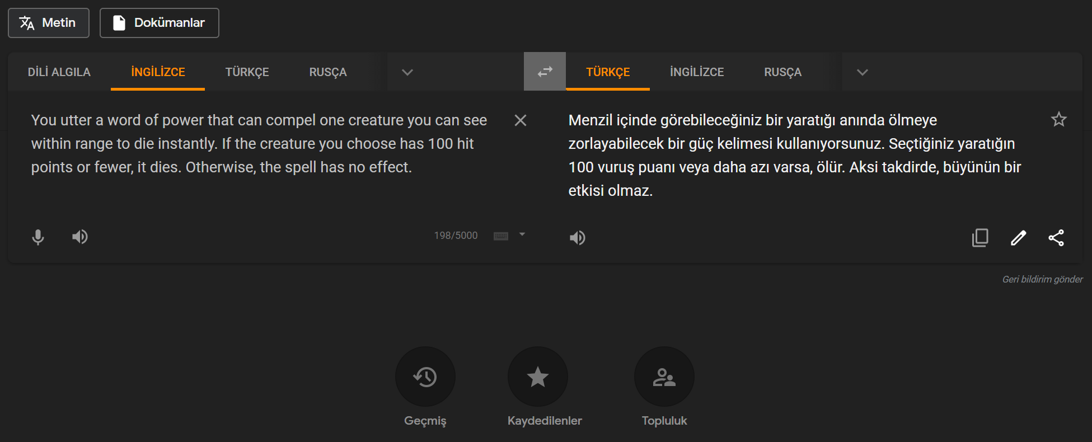Open the Geçmiş history panel
The width and height of the screenshot is (1092, 442).
pyautogui.click(x=425, y=377)
